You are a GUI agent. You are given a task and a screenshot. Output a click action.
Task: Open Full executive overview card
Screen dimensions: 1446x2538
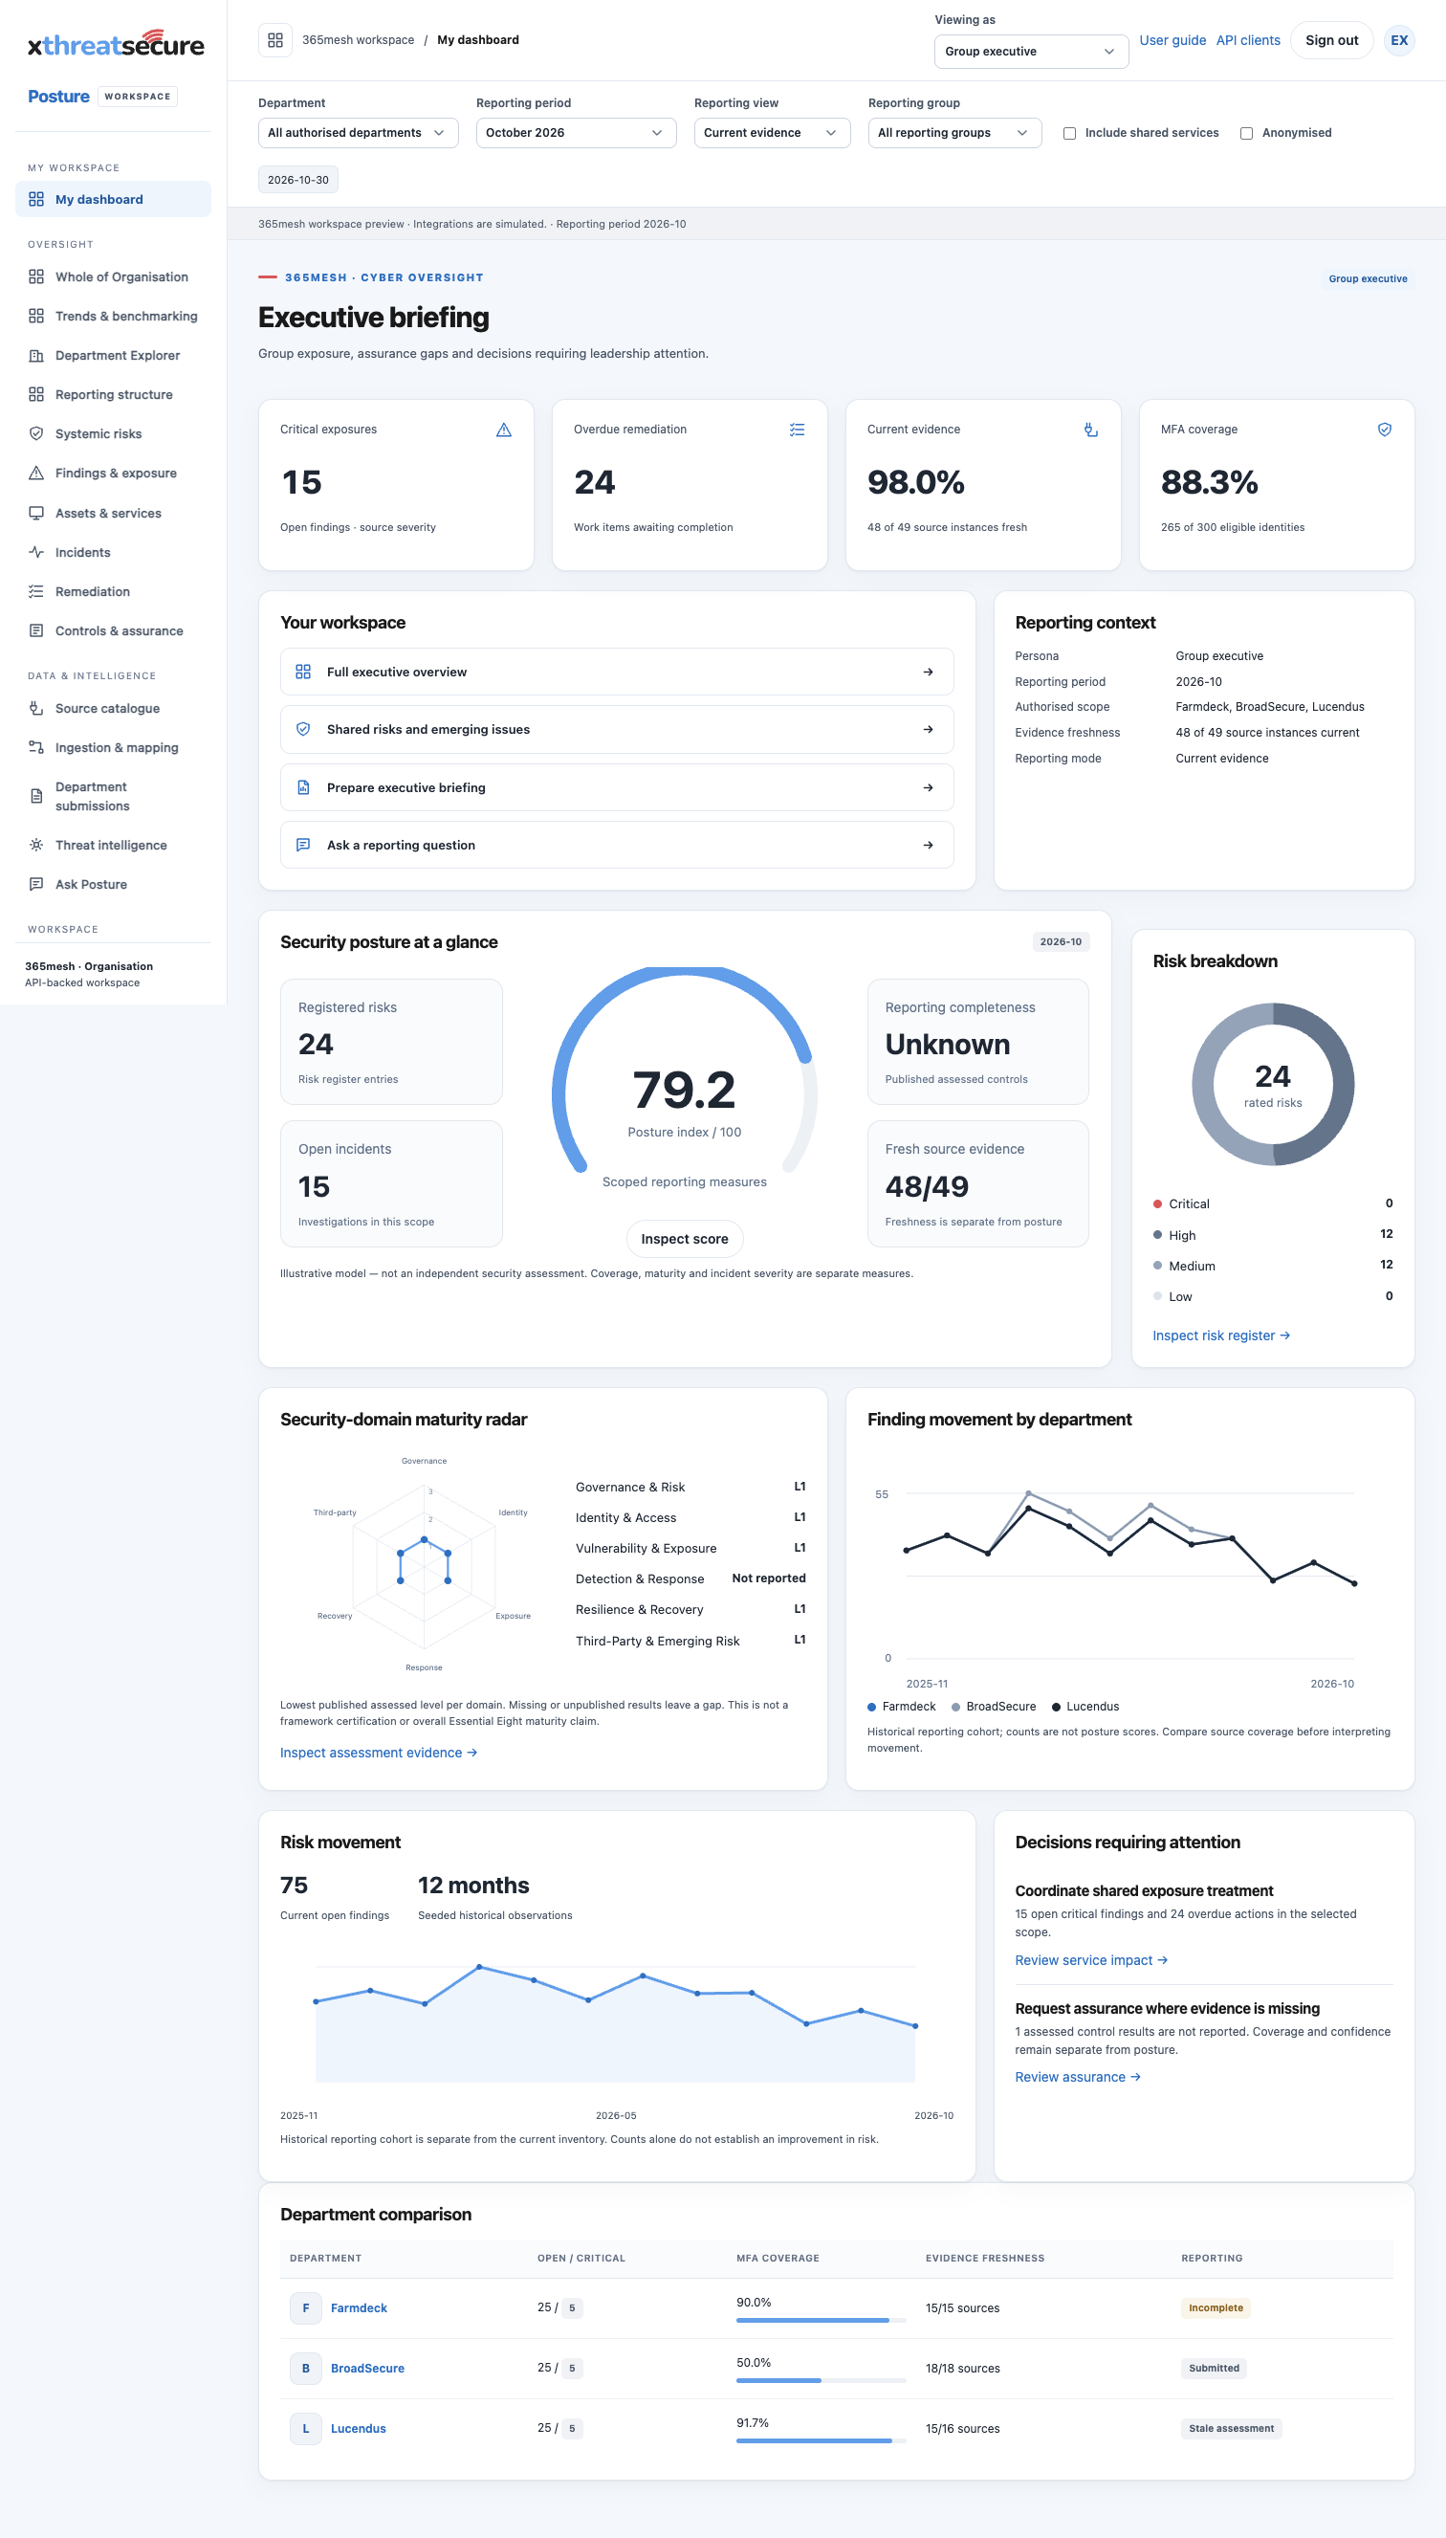click(x=617, y=672)
